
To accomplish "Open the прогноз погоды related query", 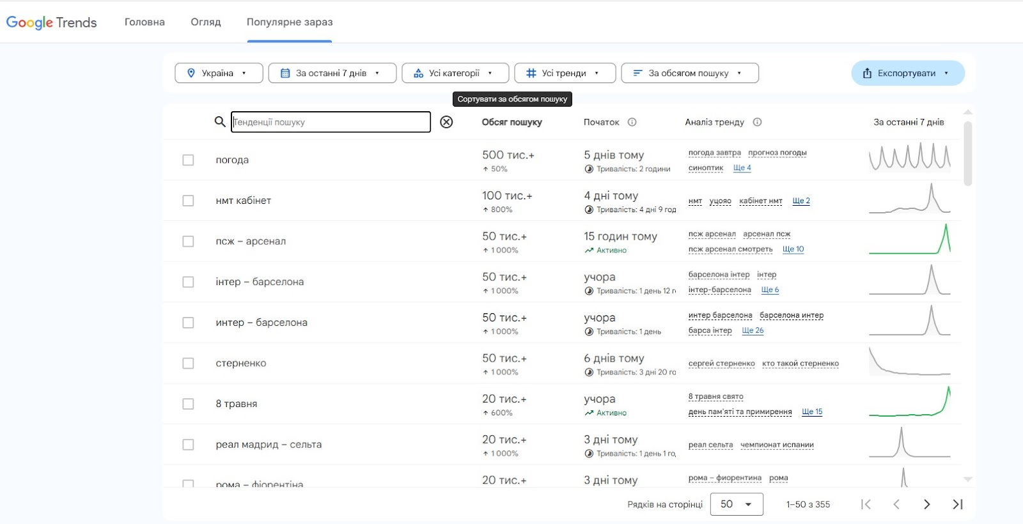I will coord(777,153).
